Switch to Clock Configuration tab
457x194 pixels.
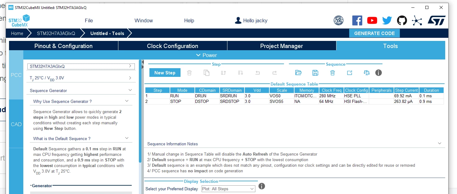coord(172,46)
